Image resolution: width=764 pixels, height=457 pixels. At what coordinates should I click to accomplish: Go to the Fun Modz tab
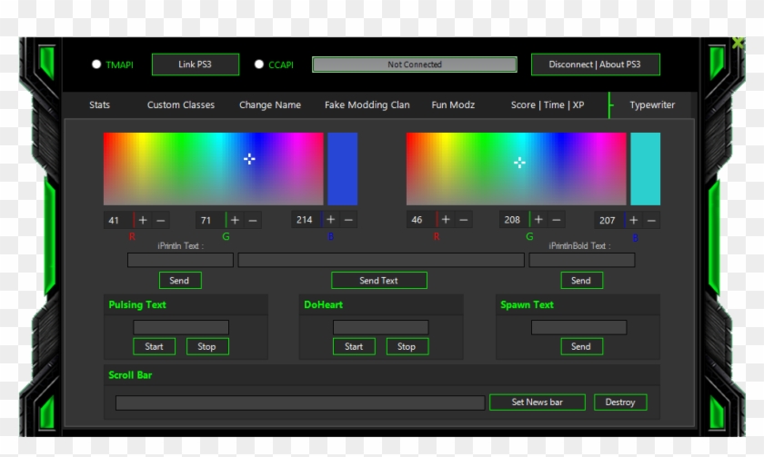[x=452, y=105]
